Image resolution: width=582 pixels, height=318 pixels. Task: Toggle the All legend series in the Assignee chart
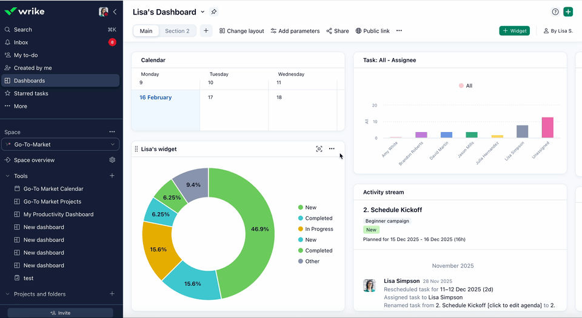pyautogui.click(x=466, y=86)
